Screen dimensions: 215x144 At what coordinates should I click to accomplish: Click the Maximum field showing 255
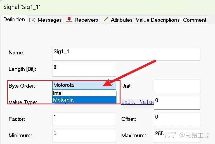[177, 136]
